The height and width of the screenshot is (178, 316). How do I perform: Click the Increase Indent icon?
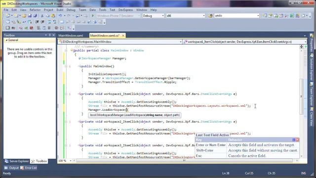pyautogui.click(x=42, y=22)
